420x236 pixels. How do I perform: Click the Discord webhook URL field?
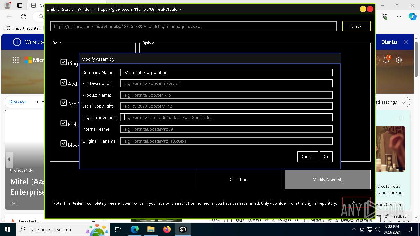(193, 26)
